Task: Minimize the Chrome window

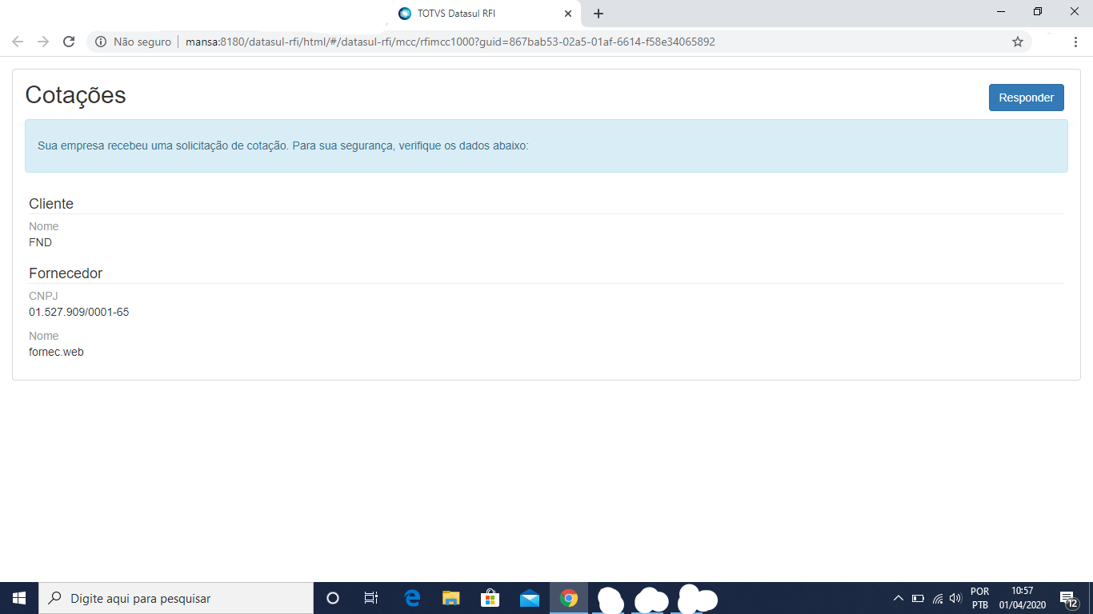Action: pos(1001,11)
